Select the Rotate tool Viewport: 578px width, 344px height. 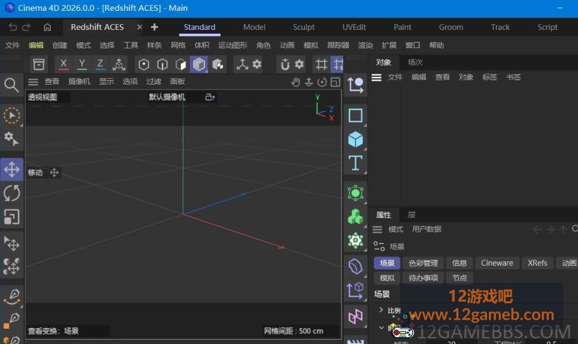point(11,193)
